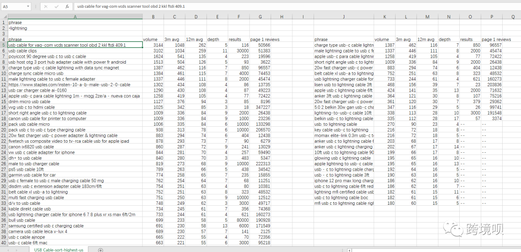Select all cells via corner triangle
The width and height of the screenshot is (521, 252).
click(4, 16)
